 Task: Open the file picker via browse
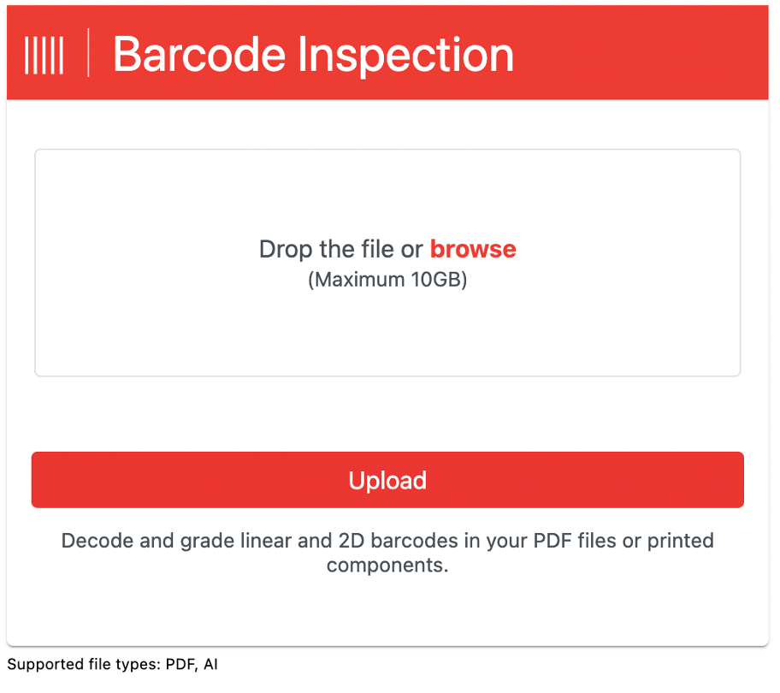coord(473,249)
